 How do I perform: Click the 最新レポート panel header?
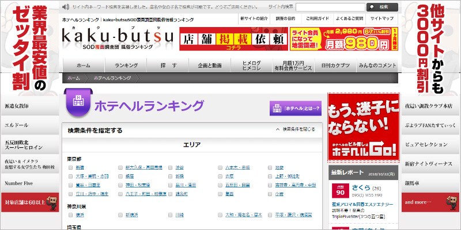pos(364,172)
